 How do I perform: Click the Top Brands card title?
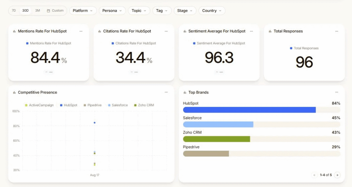click(198, 92)
